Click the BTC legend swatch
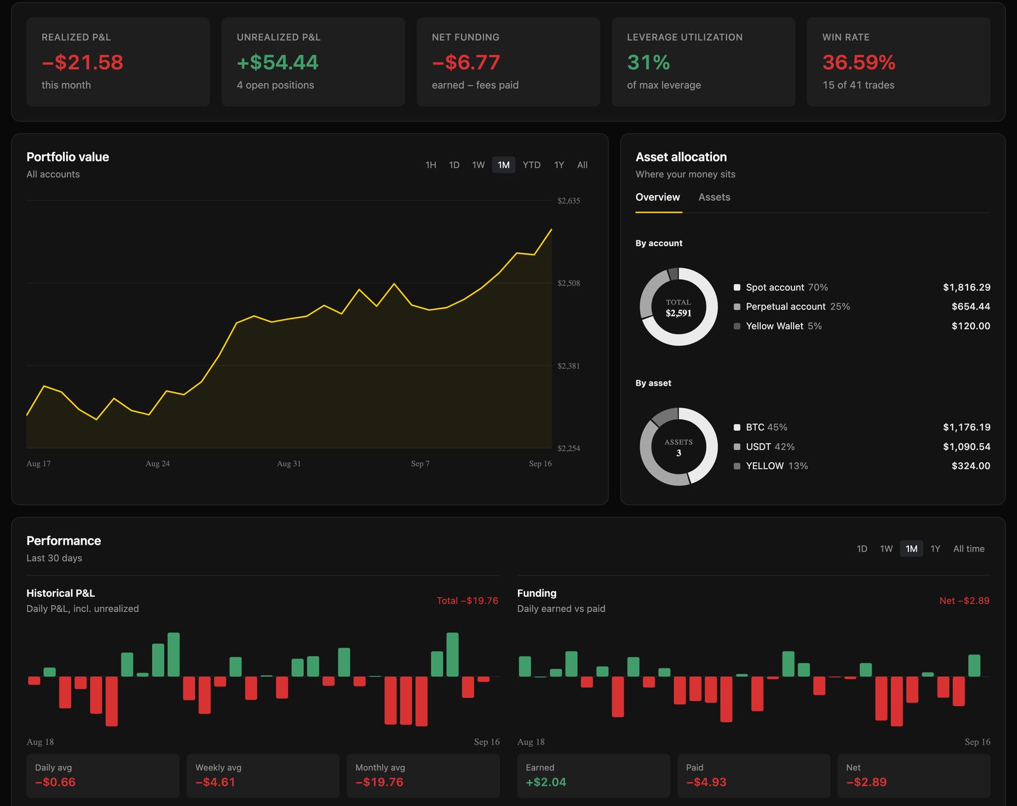The image size is (1017, 806). click(x=737, y=427)
